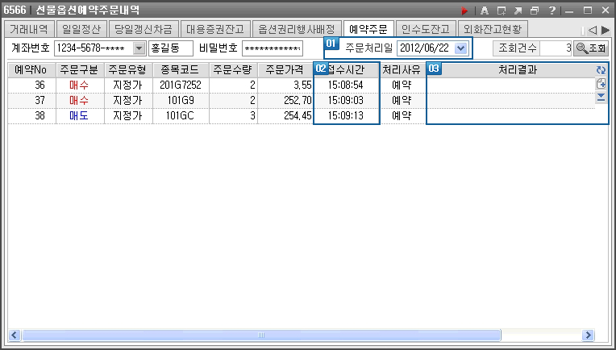Image resolution: width=616 pixels, height=350 pixels.
Task: Click the diagonal arrow link icon
Action: tap(518, 10)
